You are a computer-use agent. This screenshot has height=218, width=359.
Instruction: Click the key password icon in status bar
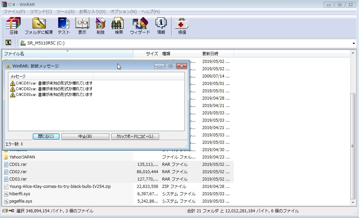pos(11,211)
